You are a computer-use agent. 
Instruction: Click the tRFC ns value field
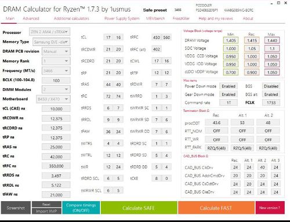point(56,166)
